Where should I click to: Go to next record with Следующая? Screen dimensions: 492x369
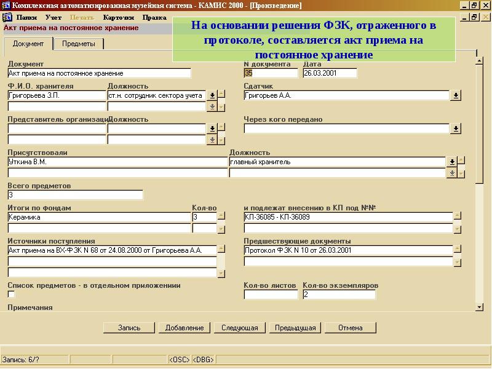[239, 328]
